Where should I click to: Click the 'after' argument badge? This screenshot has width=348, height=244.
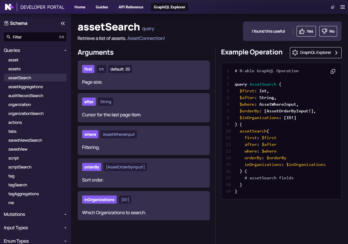click(x=89, y=102)
